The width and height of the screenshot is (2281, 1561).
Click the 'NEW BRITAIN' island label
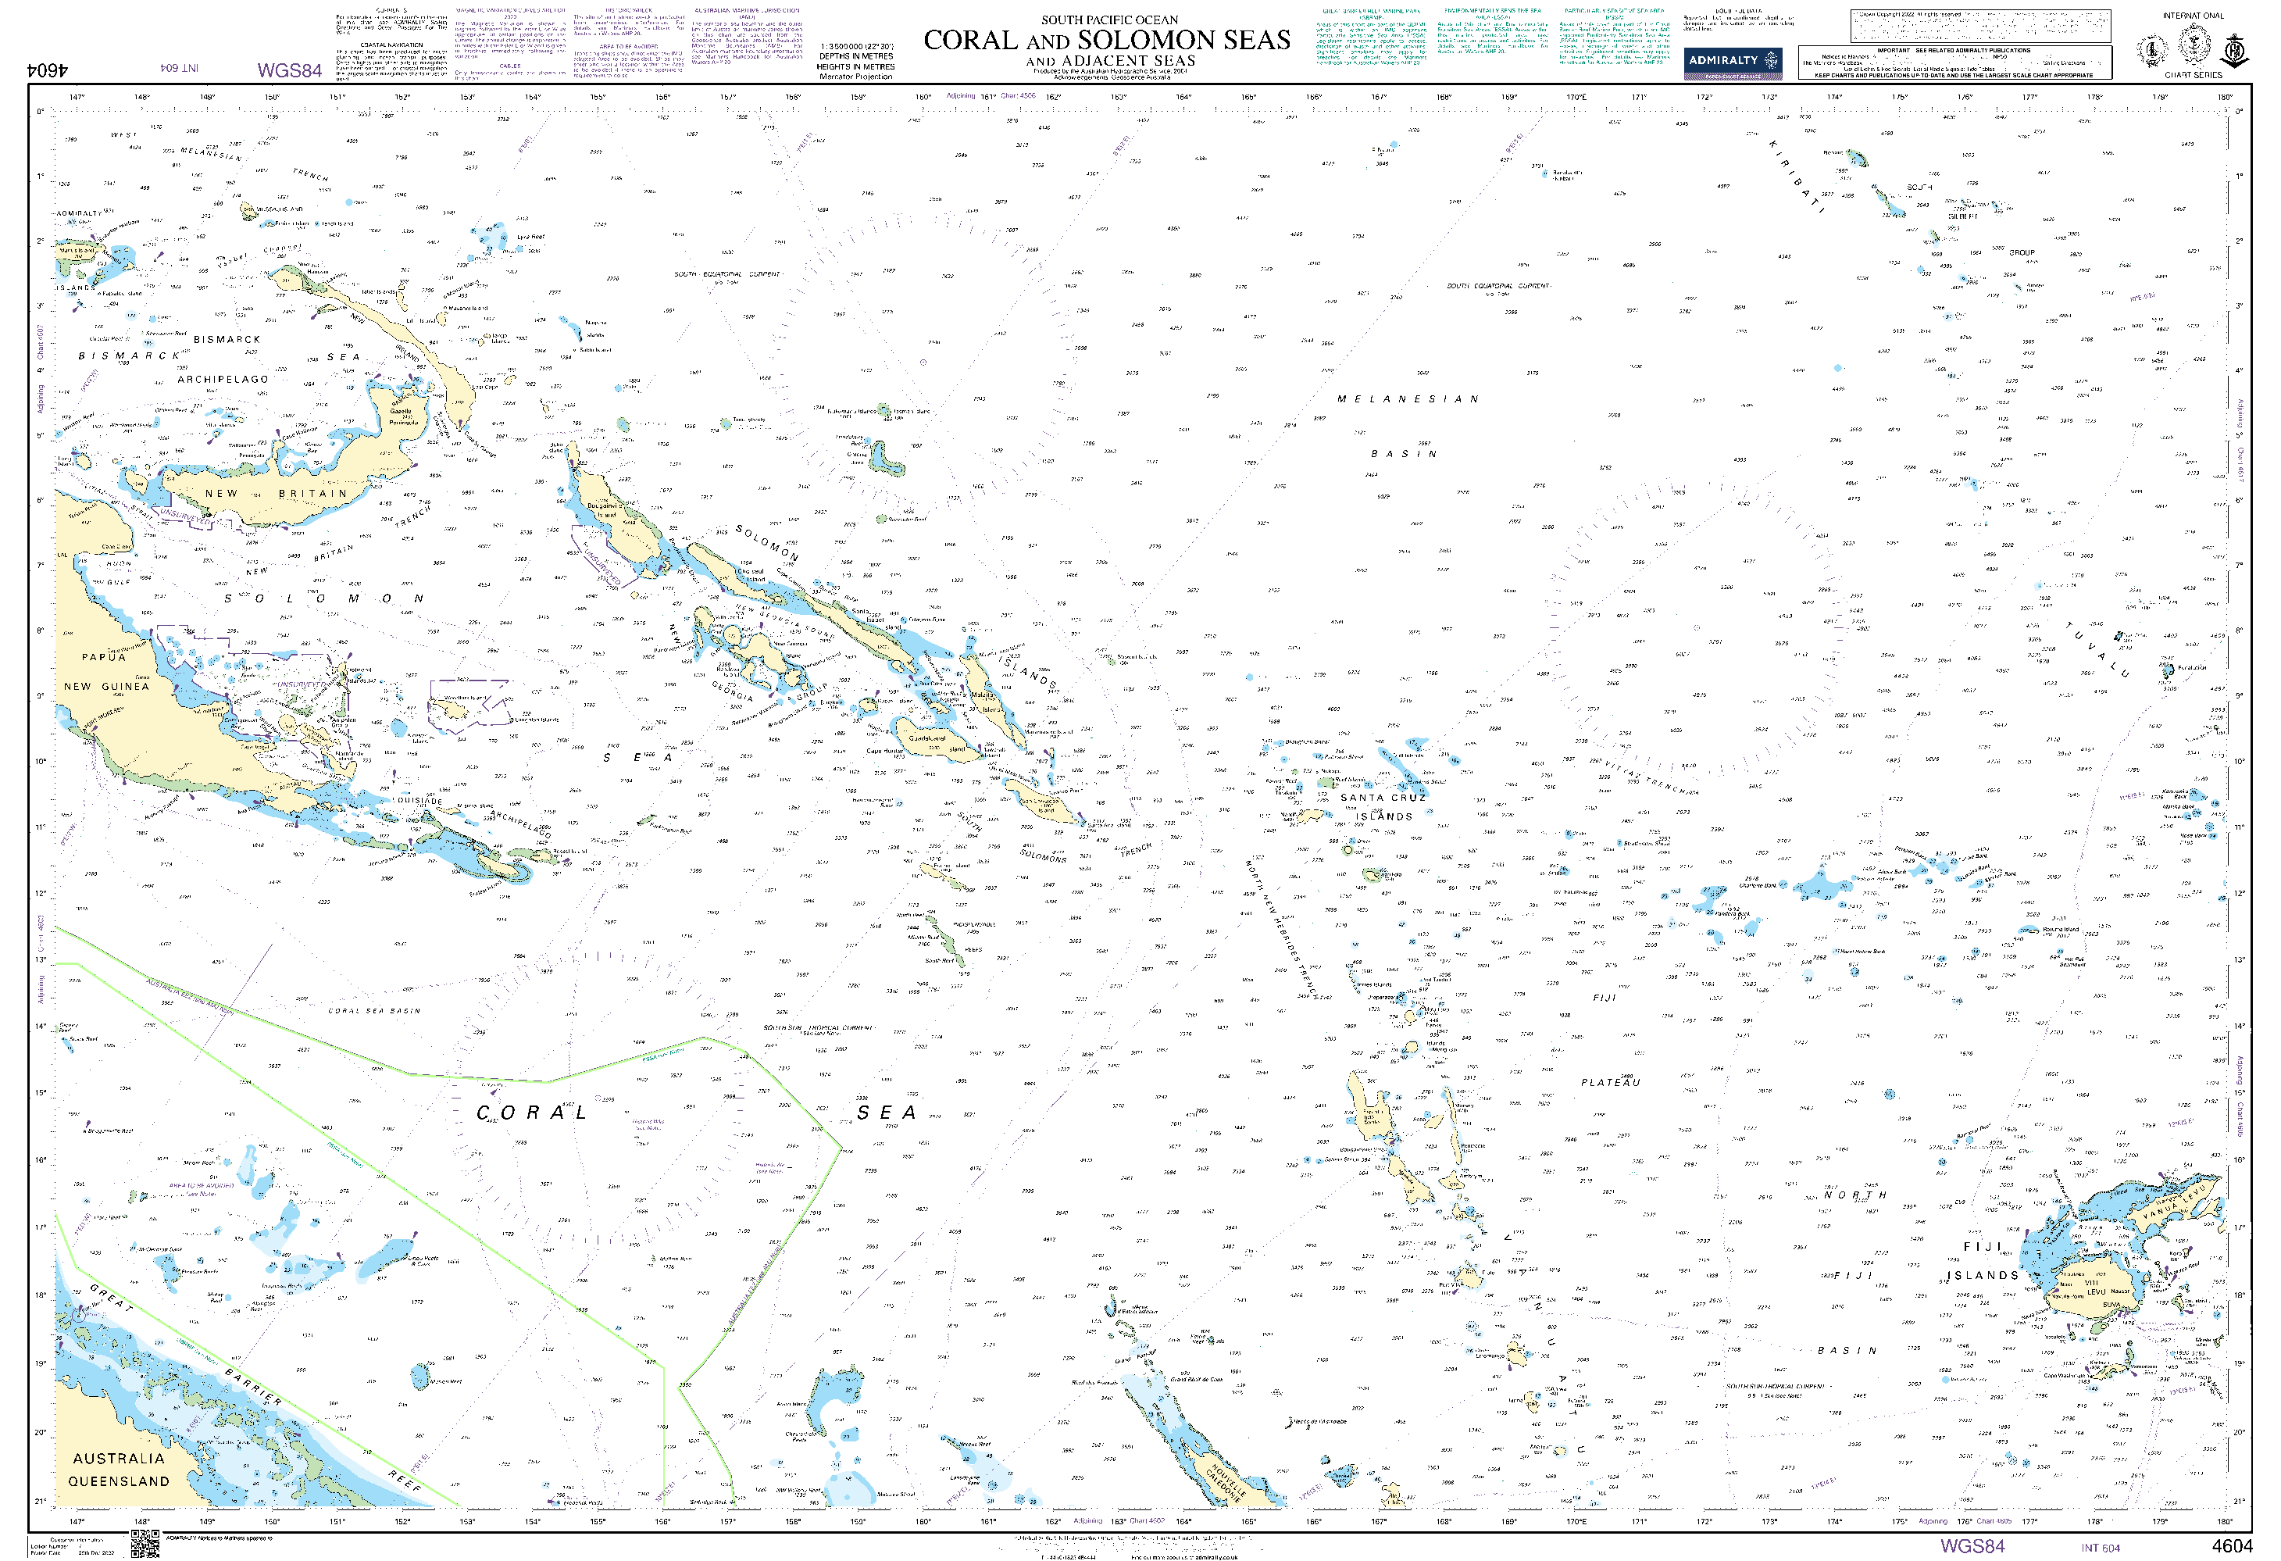click(276, 493)
